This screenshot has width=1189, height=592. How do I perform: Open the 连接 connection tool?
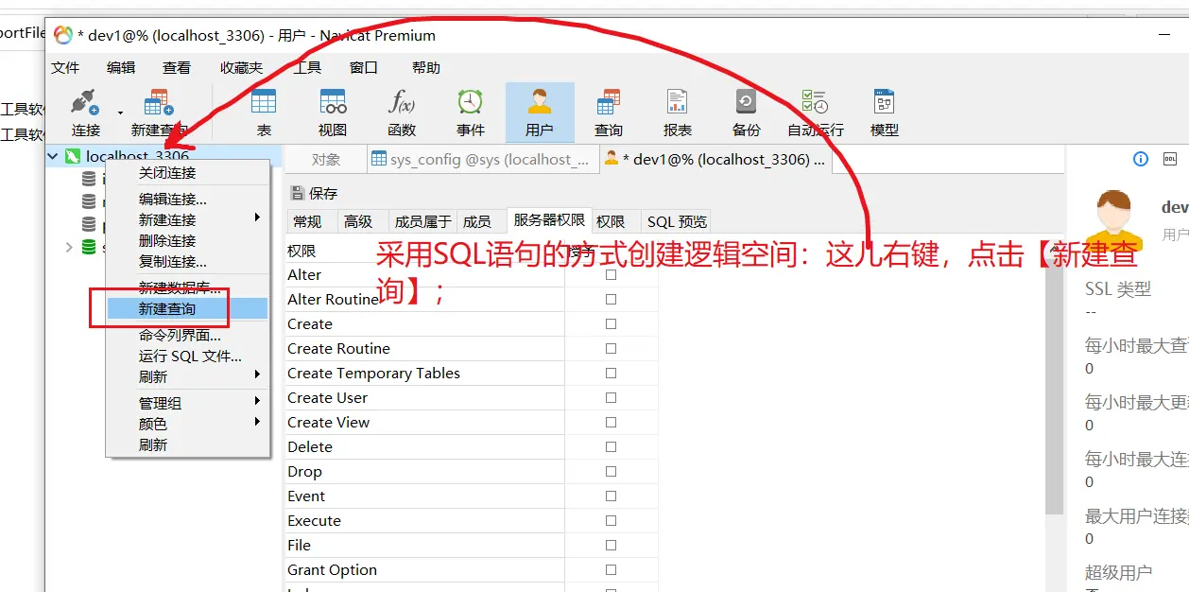86,113
